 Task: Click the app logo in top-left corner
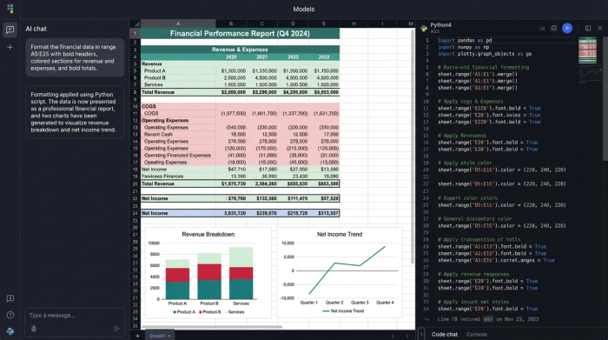click(10, 9)
